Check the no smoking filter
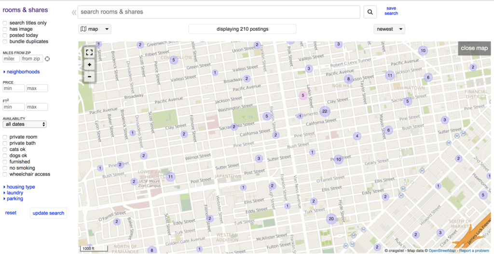 5,168
